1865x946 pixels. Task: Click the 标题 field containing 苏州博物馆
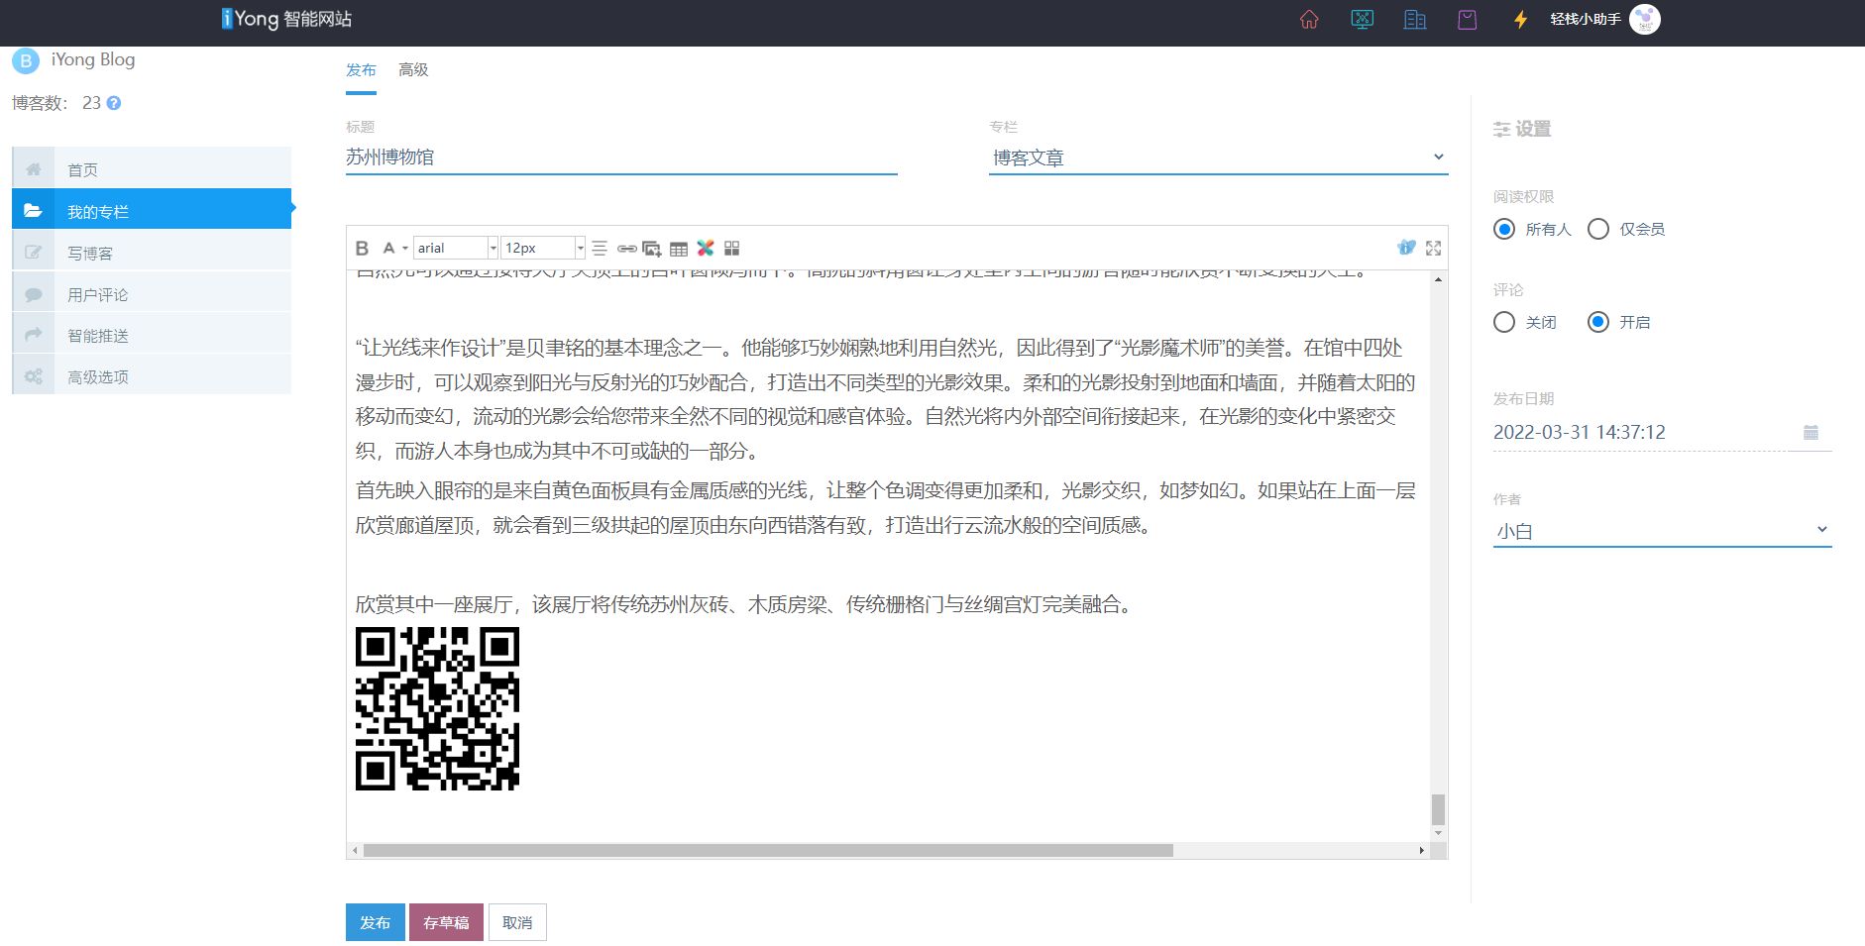coord(621,158)
